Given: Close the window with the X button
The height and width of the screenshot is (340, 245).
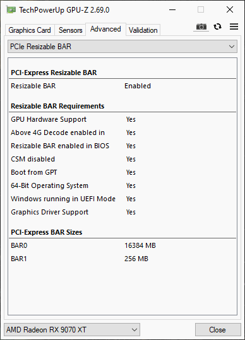Looking at the screenshot, I should click(x=230, y=9).
